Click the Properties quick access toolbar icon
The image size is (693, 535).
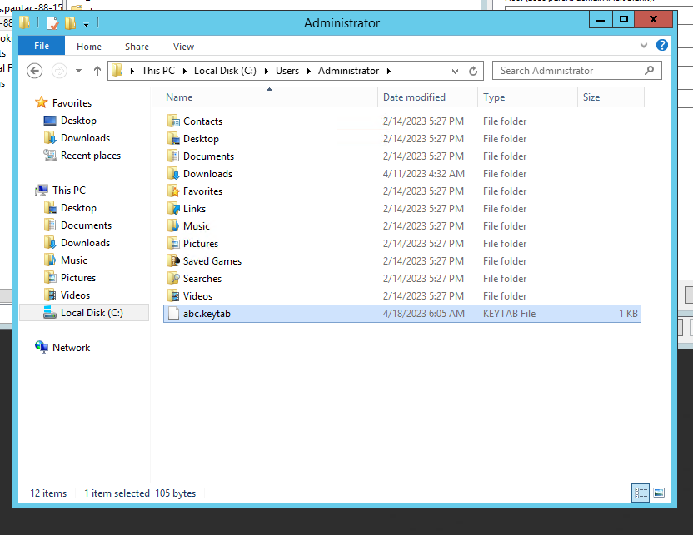click(x=52, y=22)
